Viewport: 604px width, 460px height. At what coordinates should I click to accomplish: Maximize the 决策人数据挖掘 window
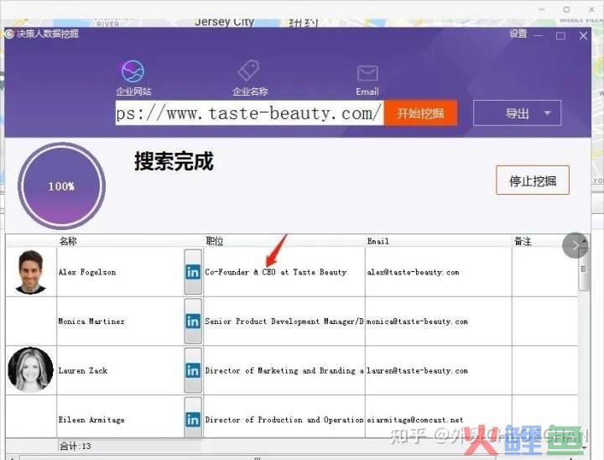[x=560, y=36]
